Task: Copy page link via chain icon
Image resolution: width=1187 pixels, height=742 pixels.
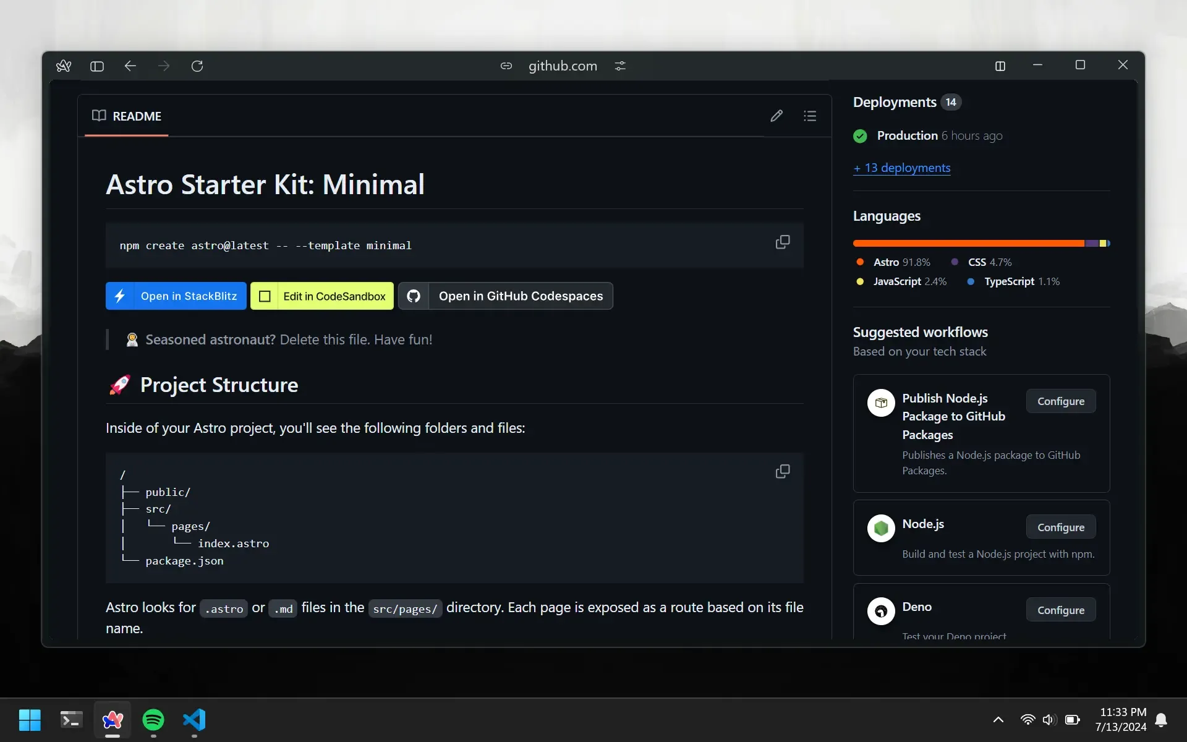Action: coord(506,66)
